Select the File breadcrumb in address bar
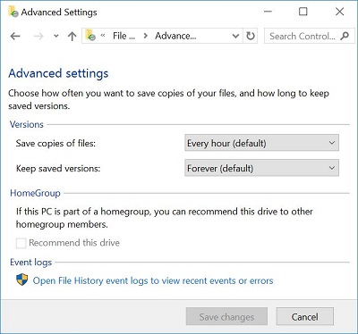358x334 pixels. tap(124, 36)
